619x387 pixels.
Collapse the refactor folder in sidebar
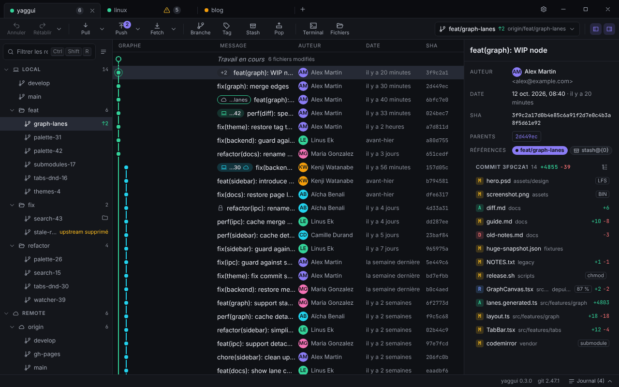pos(13,246)
